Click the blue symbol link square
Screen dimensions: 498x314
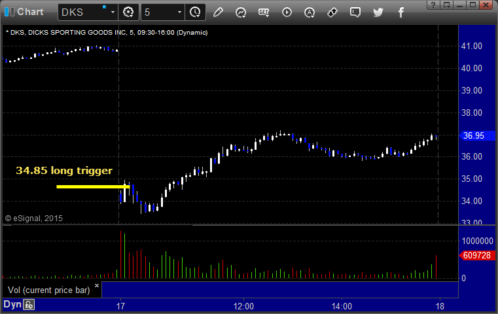tap(104, 7)
